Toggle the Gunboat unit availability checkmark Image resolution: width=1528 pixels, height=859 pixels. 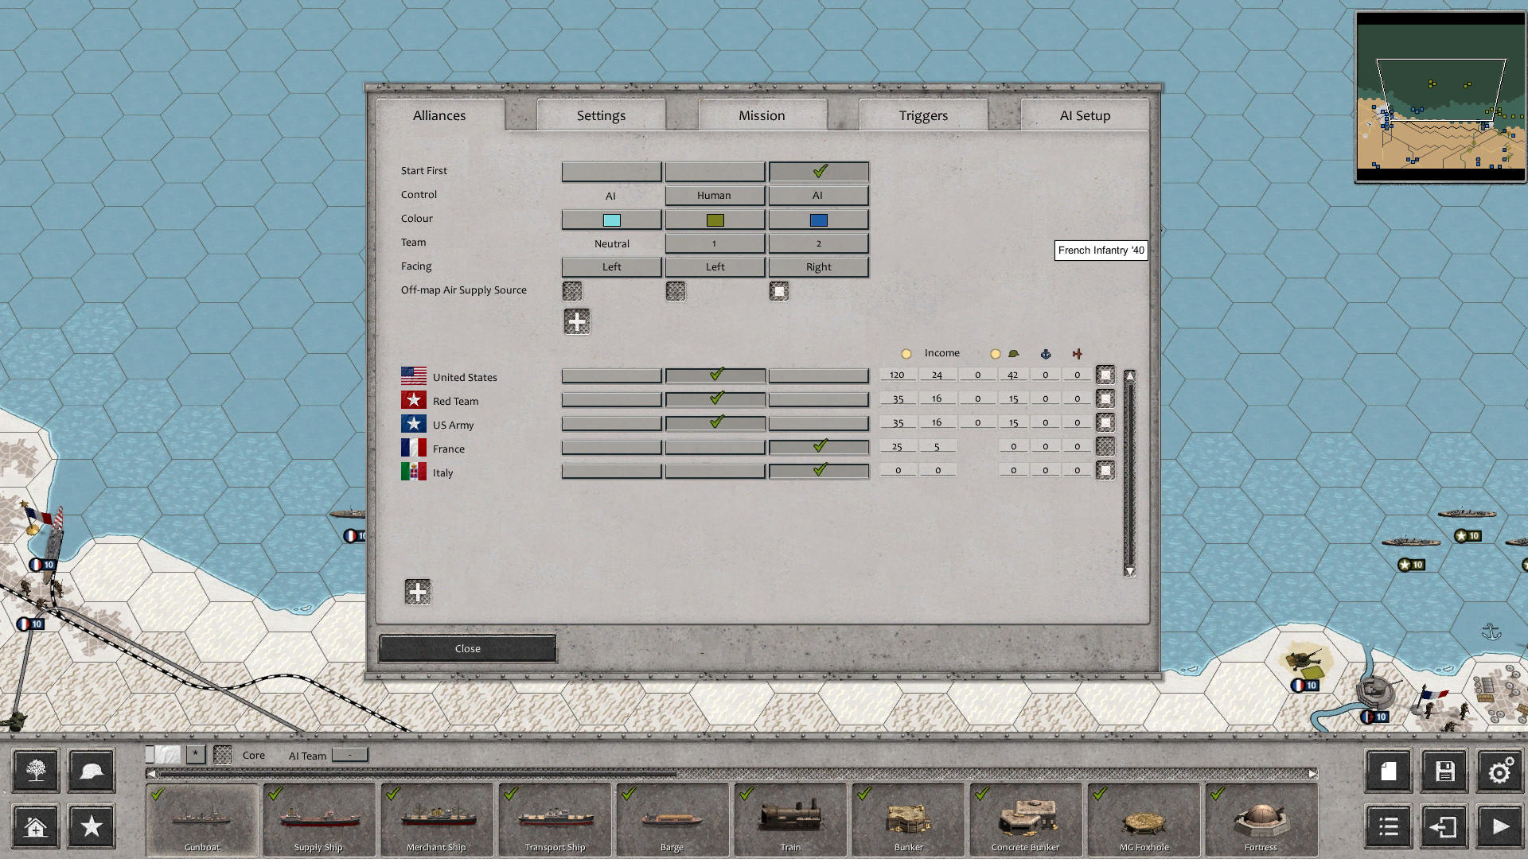156,794
